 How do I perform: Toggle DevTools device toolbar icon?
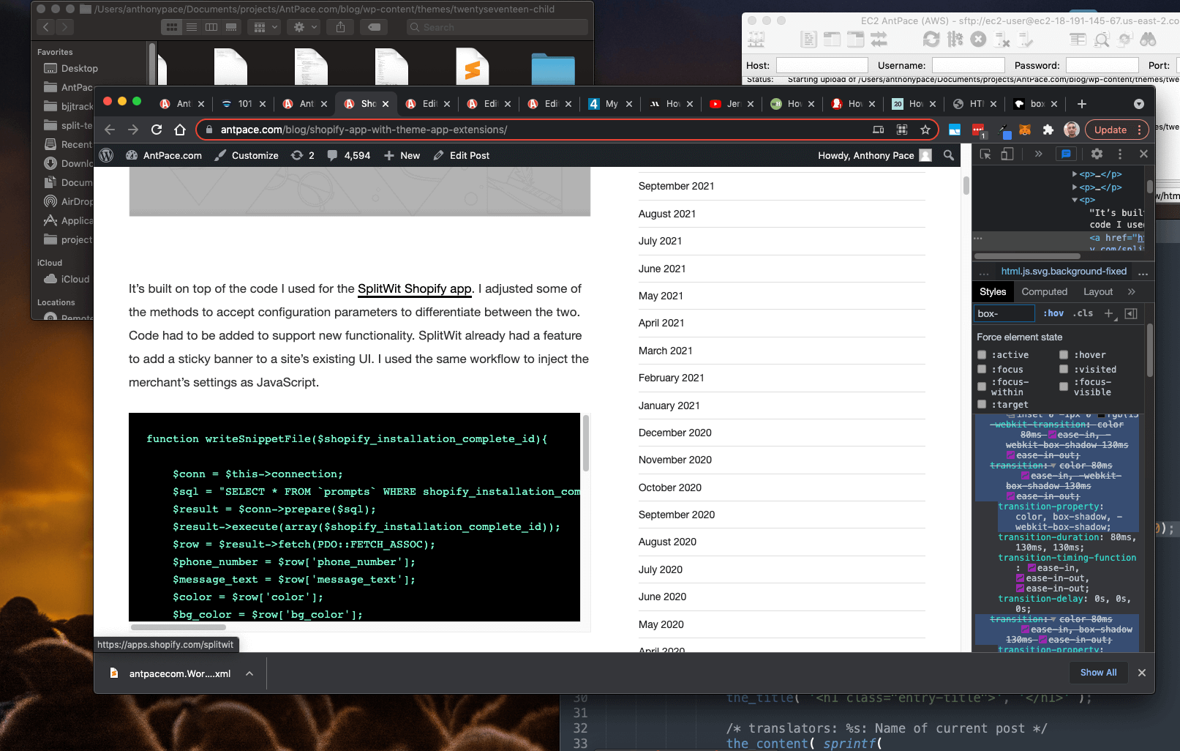pos(1007,154)
